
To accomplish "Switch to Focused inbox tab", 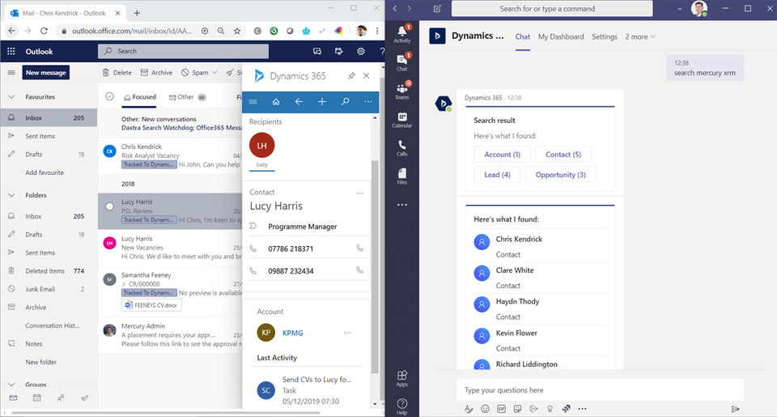I will click(x=140, y=97).
